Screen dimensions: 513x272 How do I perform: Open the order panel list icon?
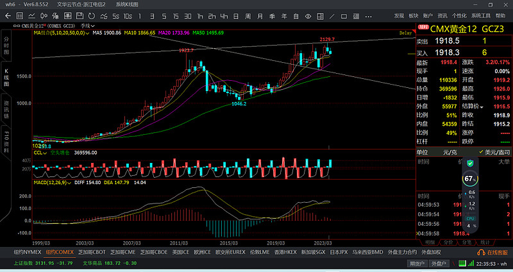tap(357, 16)
